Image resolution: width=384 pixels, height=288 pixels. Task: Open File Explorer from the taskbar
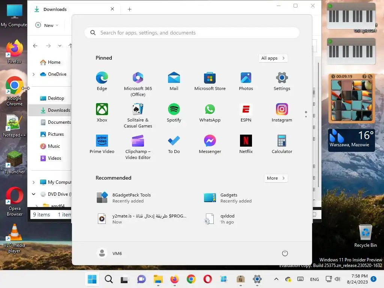coord(158,279)
